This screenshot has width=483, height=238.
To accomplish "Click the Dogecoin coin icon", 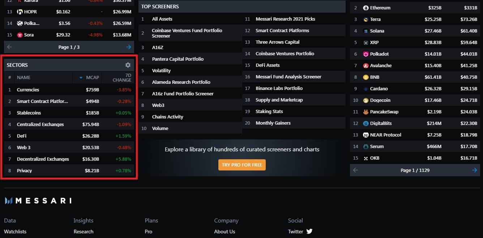I will pyautogui.click(x=366, y=100).
